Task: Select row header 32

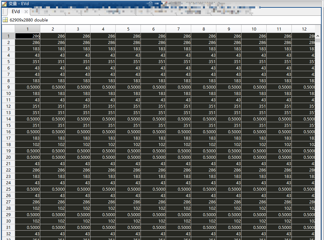Action: click(8, 234)
